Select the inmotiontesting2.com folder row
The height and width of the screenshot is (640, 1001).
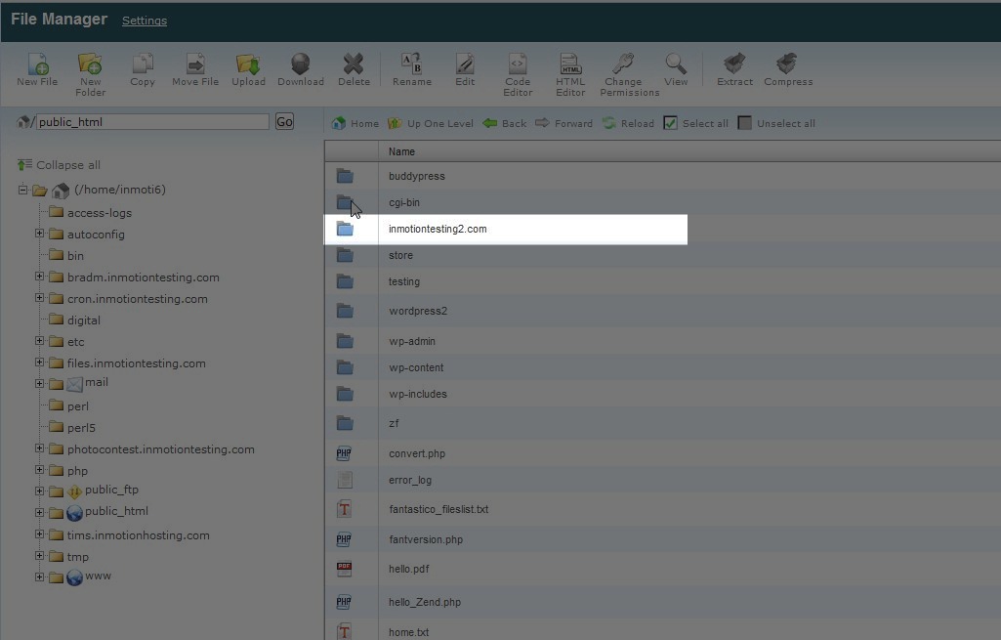click(x=438, y=229)
